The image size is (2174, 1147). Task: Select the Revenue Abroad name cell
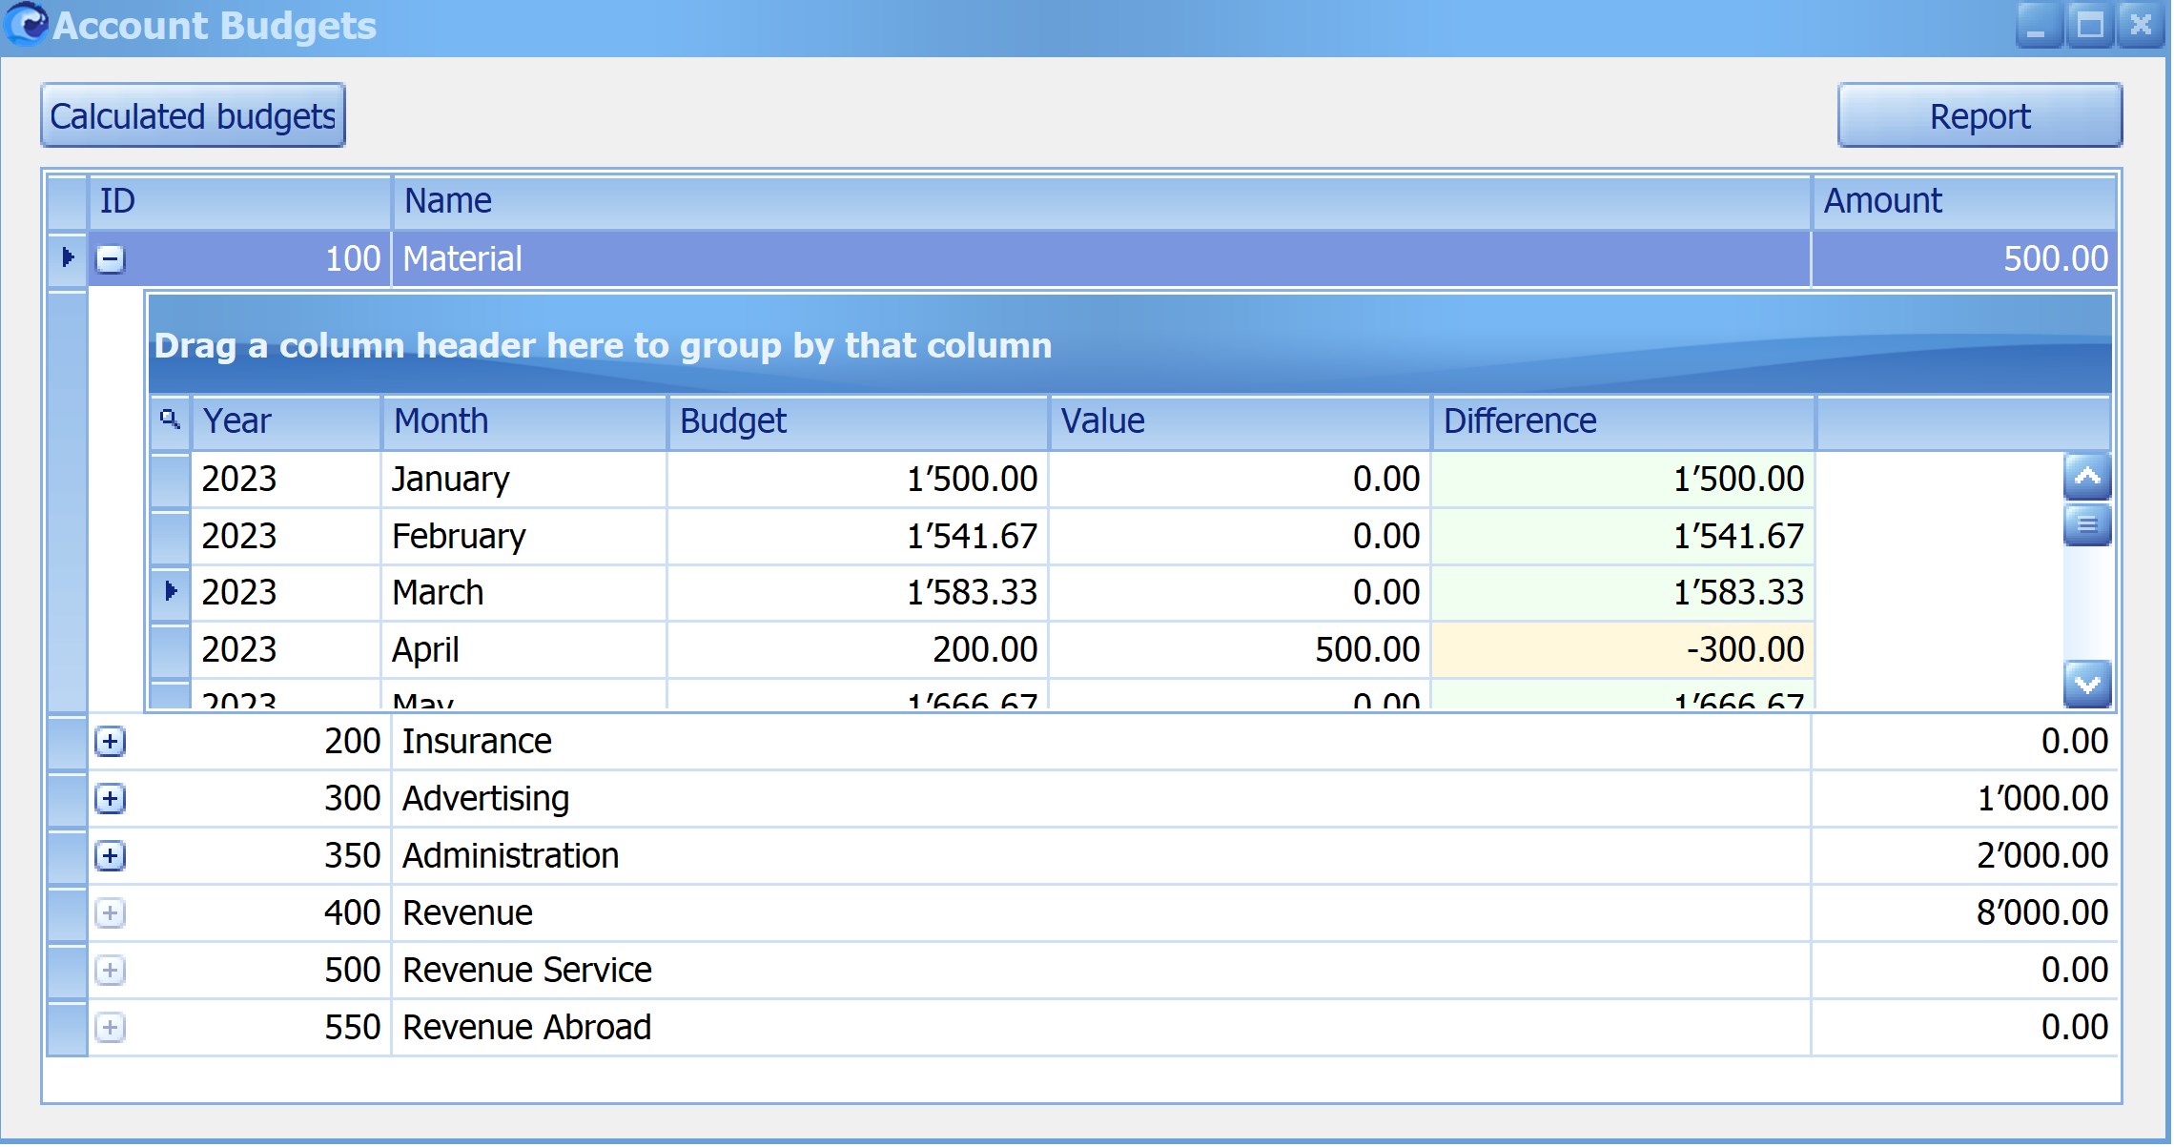(1101, 1028)
